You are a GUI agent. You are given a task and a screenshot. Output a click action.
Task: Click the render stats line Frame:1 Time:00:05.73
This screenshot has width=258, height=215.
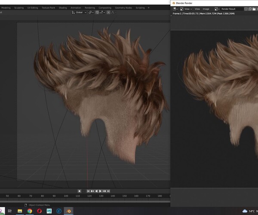click(x=203, y=13)
